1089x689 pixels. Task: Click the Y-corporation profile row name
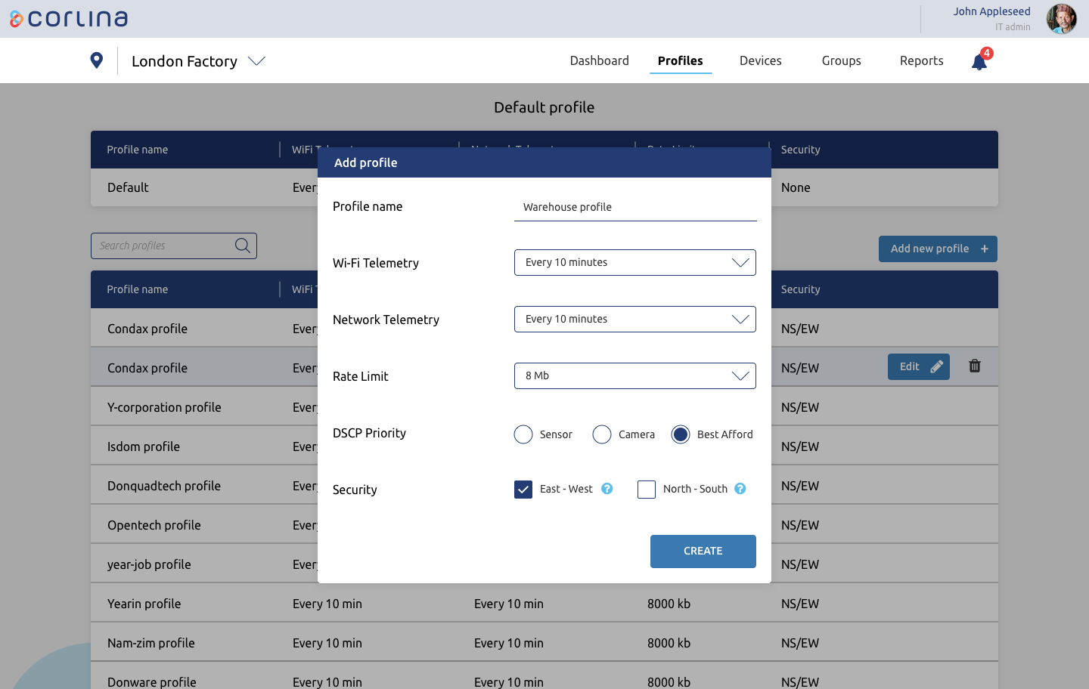[164, 407]
